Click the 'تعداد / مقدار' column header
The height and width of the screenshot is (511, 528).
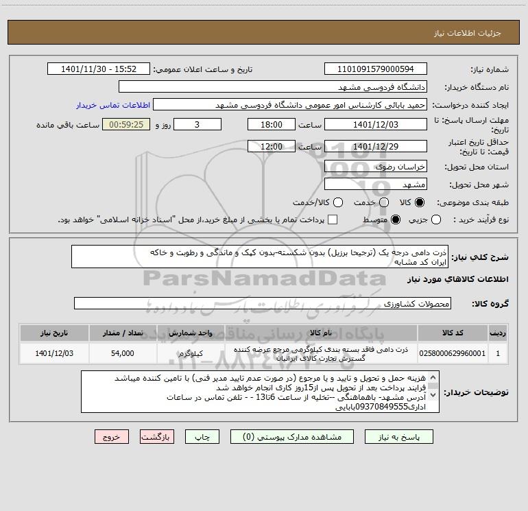[123, 333]
